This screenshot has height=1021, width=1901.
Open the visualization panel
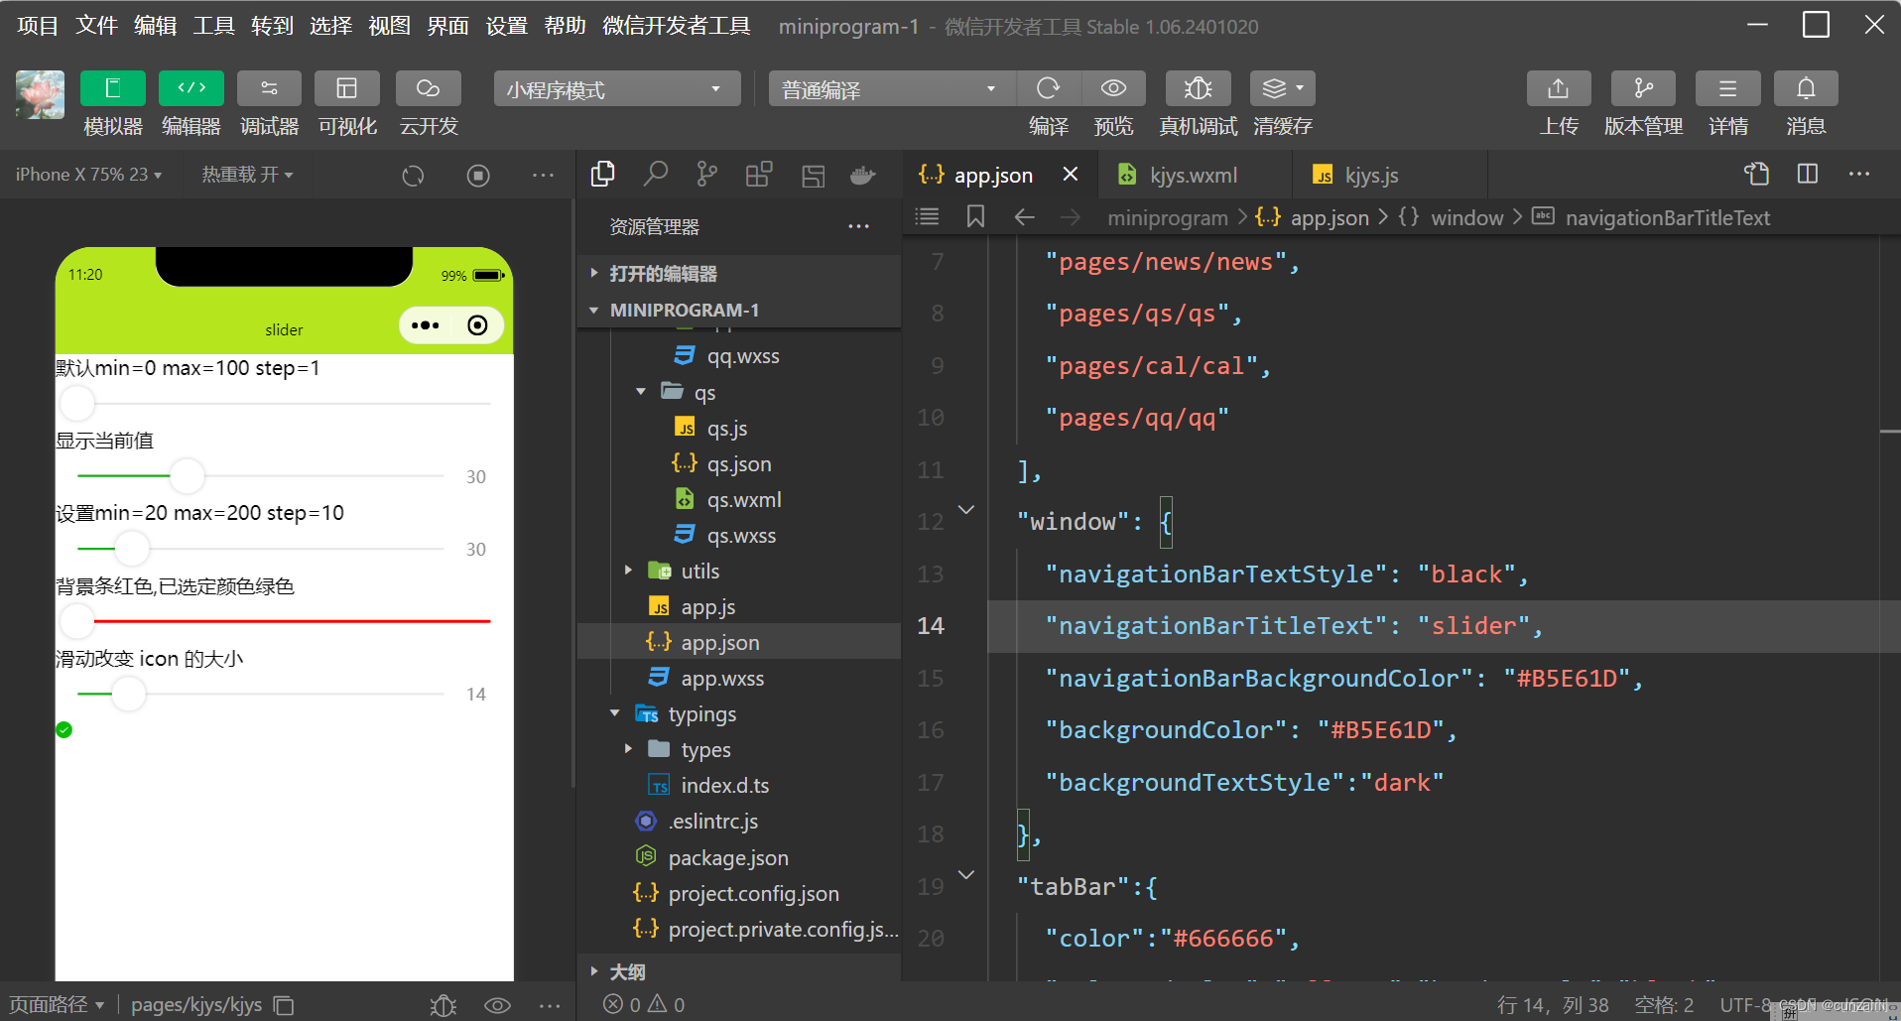[x=347, y=88]
